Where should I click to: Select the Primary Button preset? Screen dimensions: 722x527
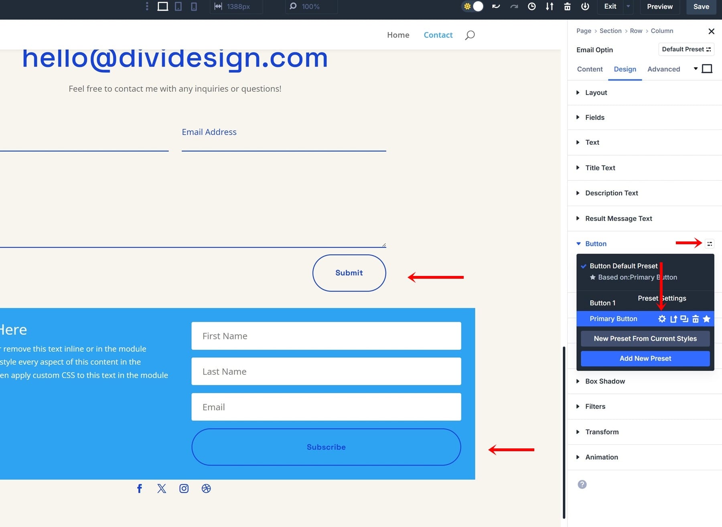pos(613,319)
